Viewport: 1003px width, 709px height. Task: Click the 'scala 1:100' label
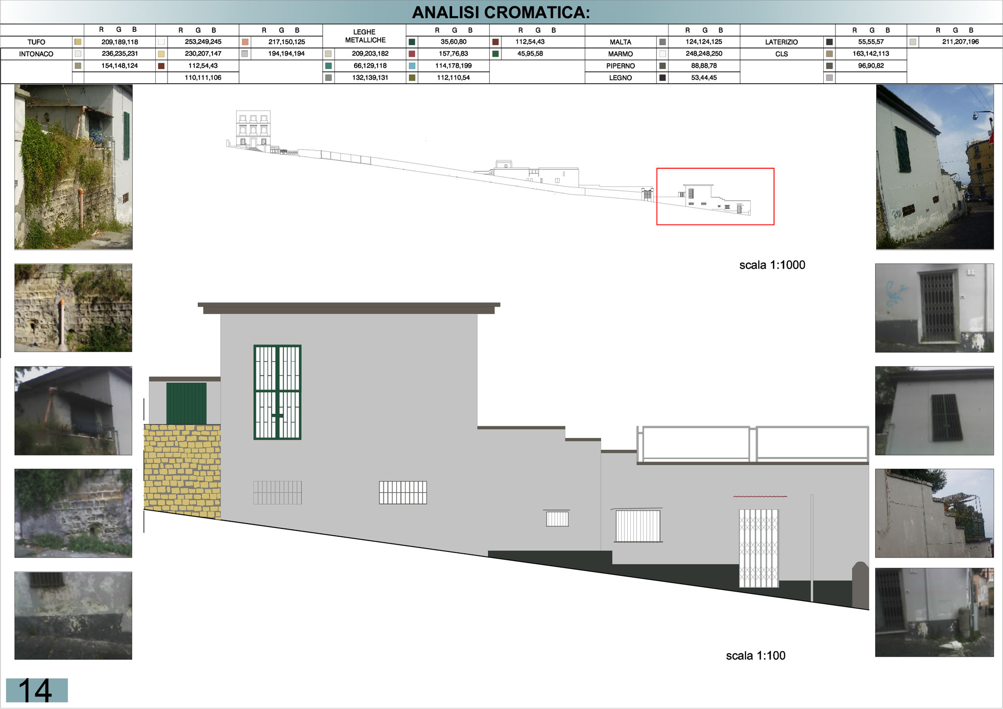coord(755,656)
